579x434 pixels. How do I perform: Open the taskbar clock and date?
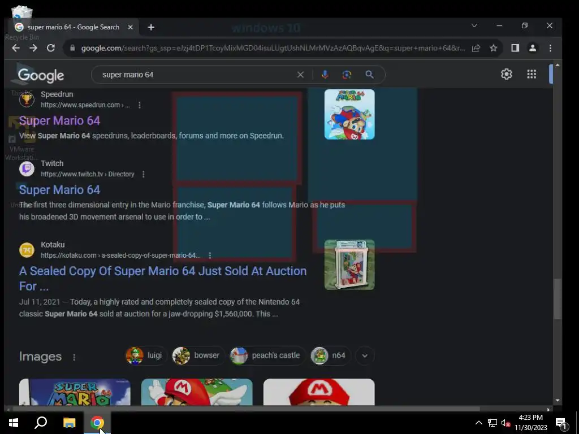click(531, 423)
